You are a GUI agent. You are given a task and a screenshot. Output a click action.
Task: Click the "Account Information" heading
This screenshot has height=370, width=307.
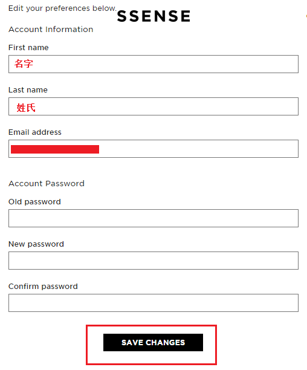point(51,29)
